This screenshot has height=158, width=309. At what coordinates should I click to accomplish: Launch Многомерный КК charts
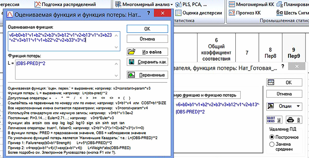click(232, 4)
